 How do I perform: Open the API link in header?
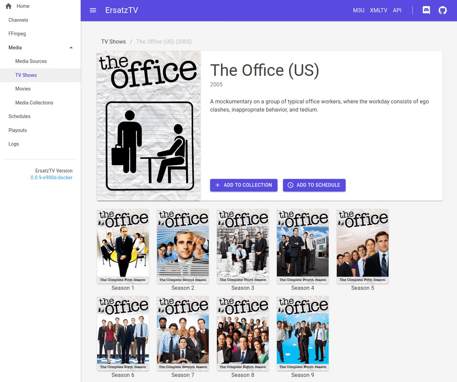[x=397, y=10]
